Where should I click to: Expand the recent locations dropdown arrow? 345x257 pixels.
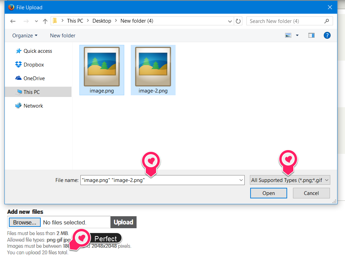[36, 21]
